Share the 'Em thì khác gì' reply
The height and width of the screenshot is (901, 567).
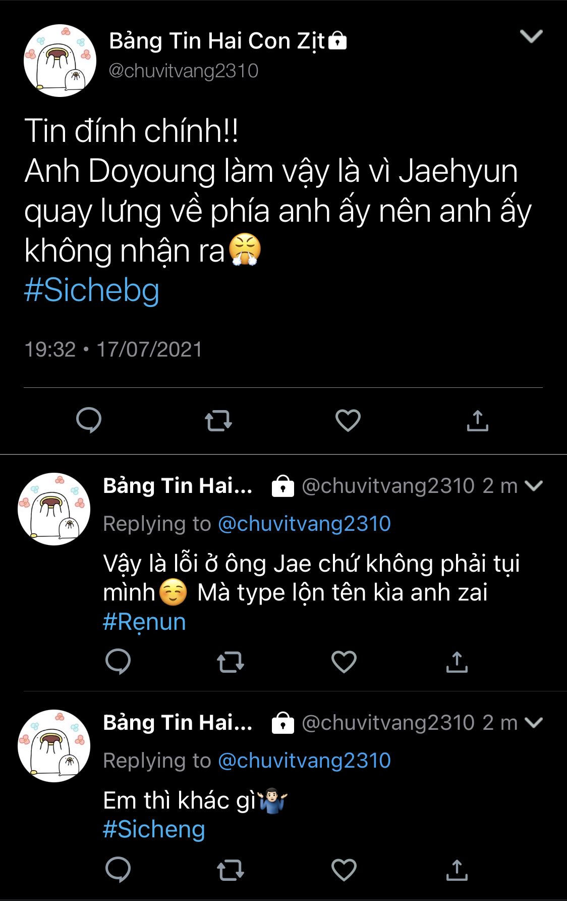coord(457,870)
